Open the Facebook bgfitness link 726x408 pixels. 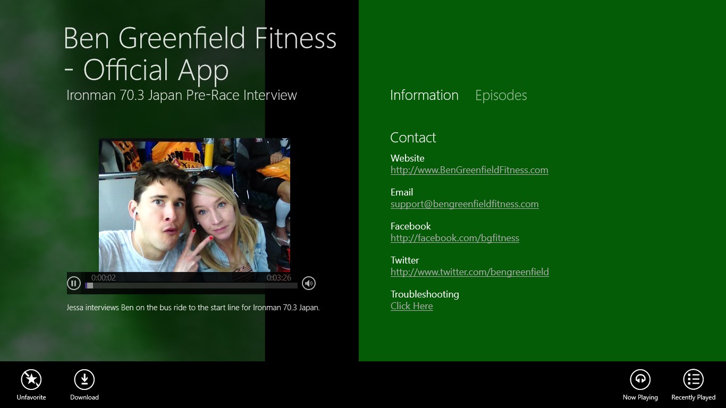455,238
